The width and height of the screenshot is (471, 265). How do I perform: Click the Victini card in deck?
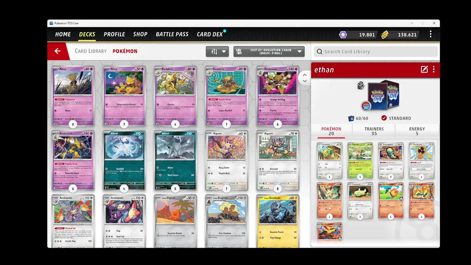point(329,201)
